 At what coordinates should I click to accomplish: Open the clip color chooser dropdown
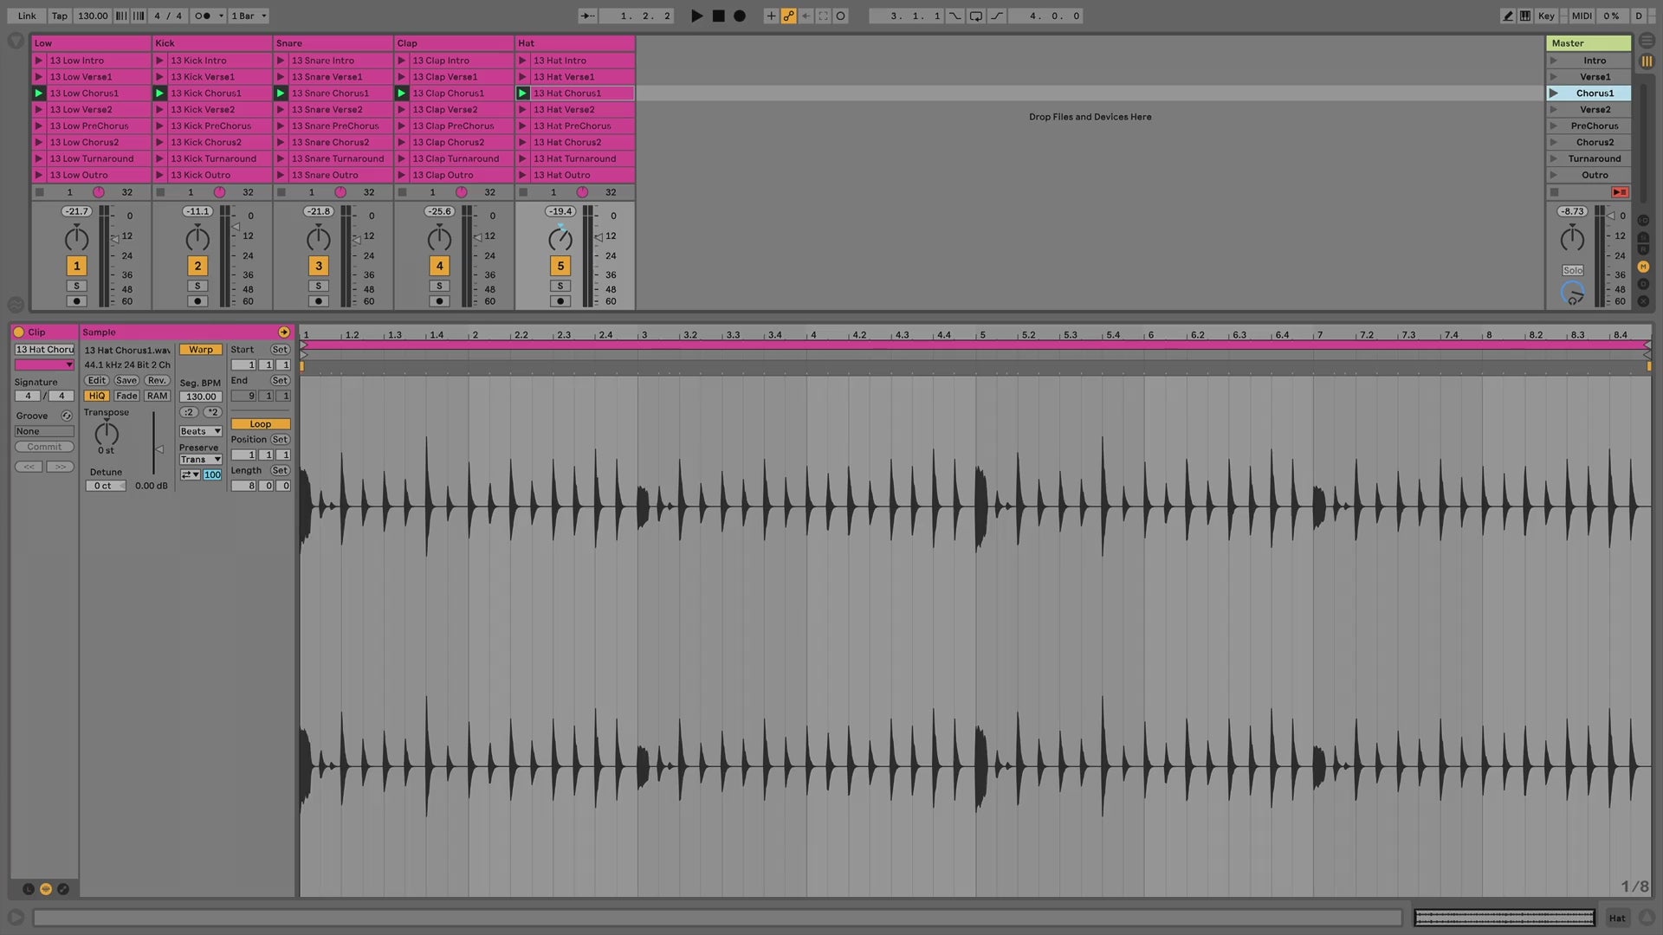[x=44, y=365]
